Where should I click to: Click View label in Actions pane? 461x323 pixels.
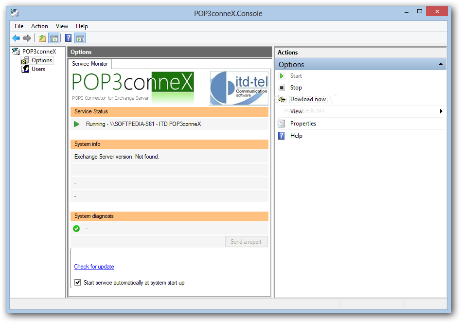(x=296, y=111)
